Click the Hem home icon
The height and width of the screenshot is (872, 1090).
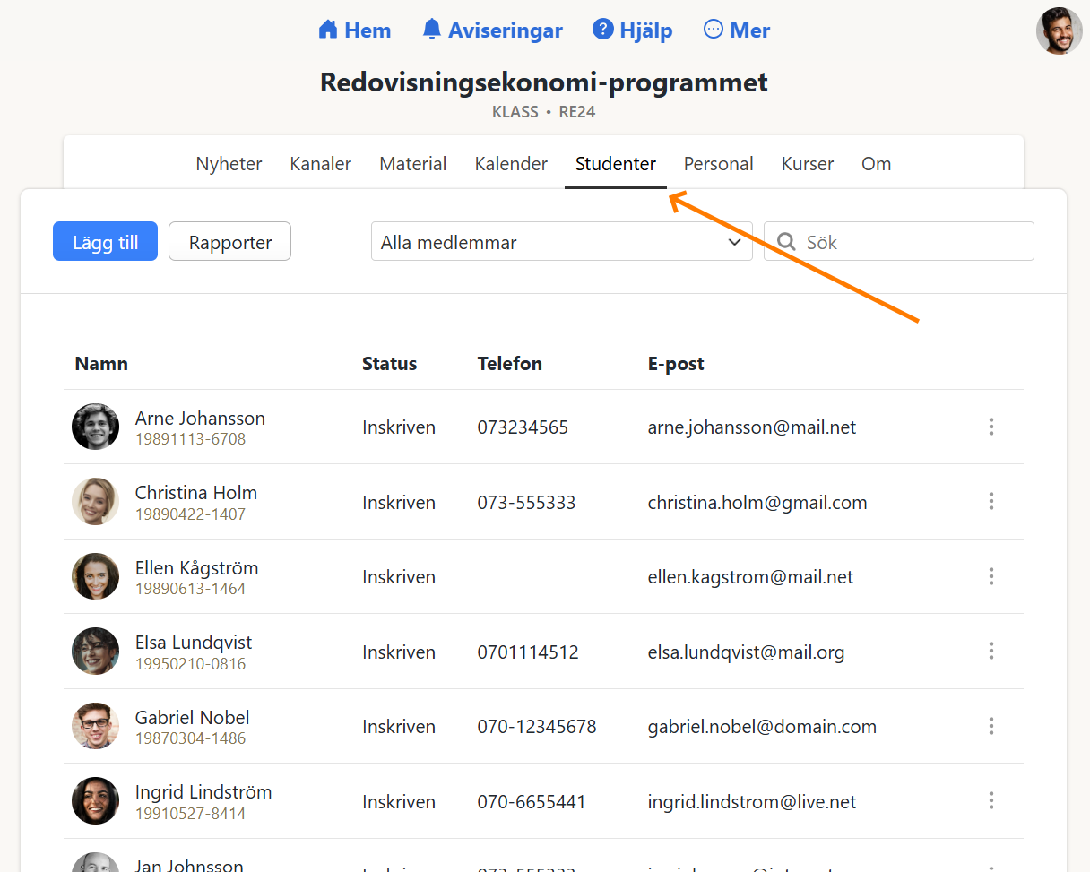click(x=328, y=30)
